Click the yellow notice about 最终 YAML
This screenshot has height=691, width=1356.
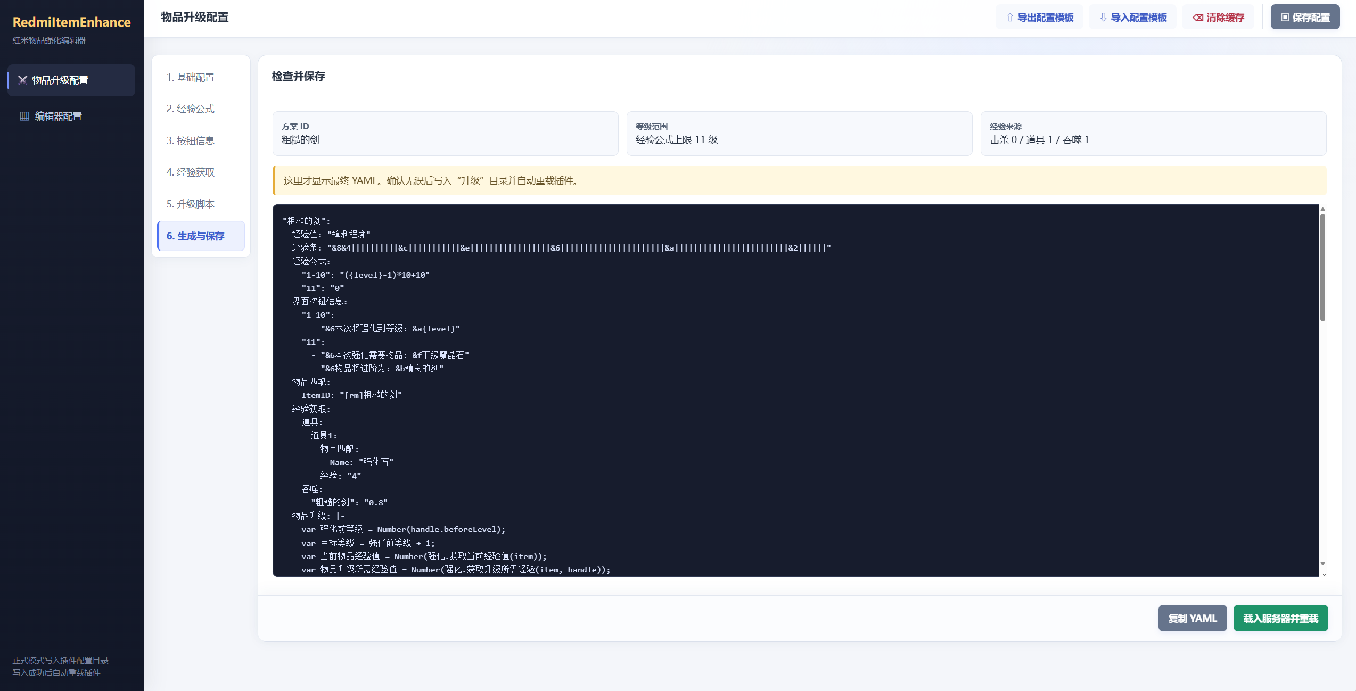click(x=799, y=181)
